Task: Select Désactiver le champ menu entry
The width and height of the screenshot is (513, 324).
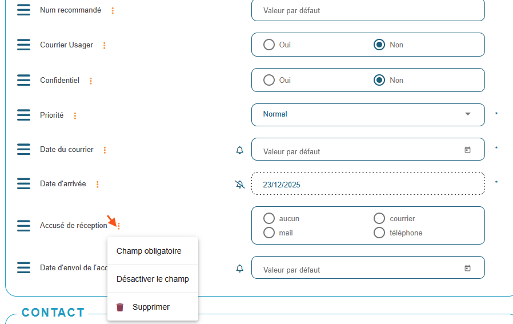Action: [153, 279]
